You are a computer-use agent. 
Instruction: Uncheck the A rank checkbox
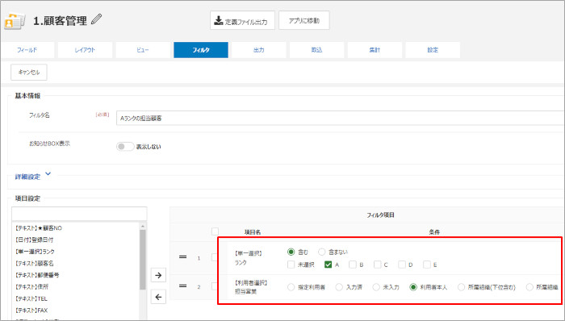pyautogui.click(x=328, y=265)
